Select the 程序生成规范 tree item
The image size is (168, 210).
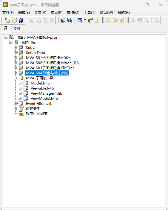pyautogui.click(x=37, y=114)
